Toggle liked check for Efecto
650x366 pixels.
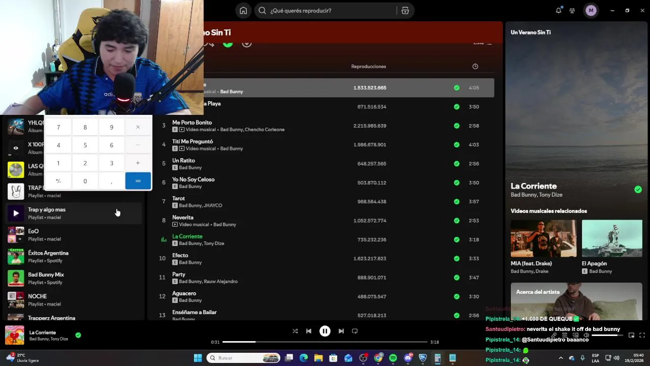(x=457, y=259)
